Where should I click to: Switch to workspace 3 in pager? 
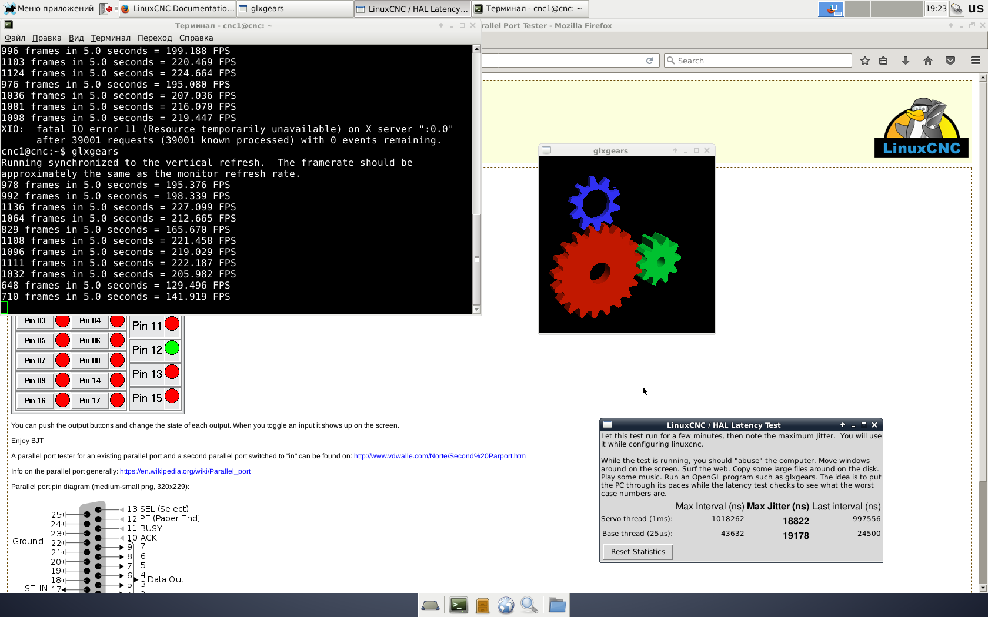(x=884, y=8)
